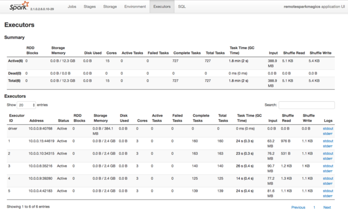Image resolution: width=348 pixels, height=214 pixels.
Task: Sort executors by Shuffle Read column
Action: click(x=288, y=118)
